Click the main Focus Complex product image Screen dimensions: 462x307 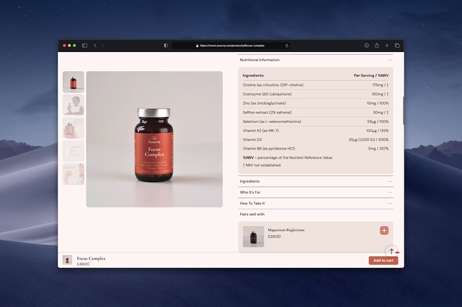pos(155,139)
